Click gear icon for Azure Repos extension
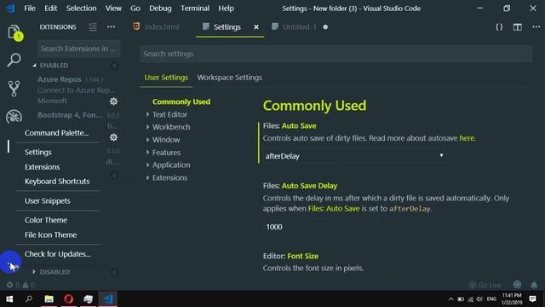545x307 pixels. (113, 101)
